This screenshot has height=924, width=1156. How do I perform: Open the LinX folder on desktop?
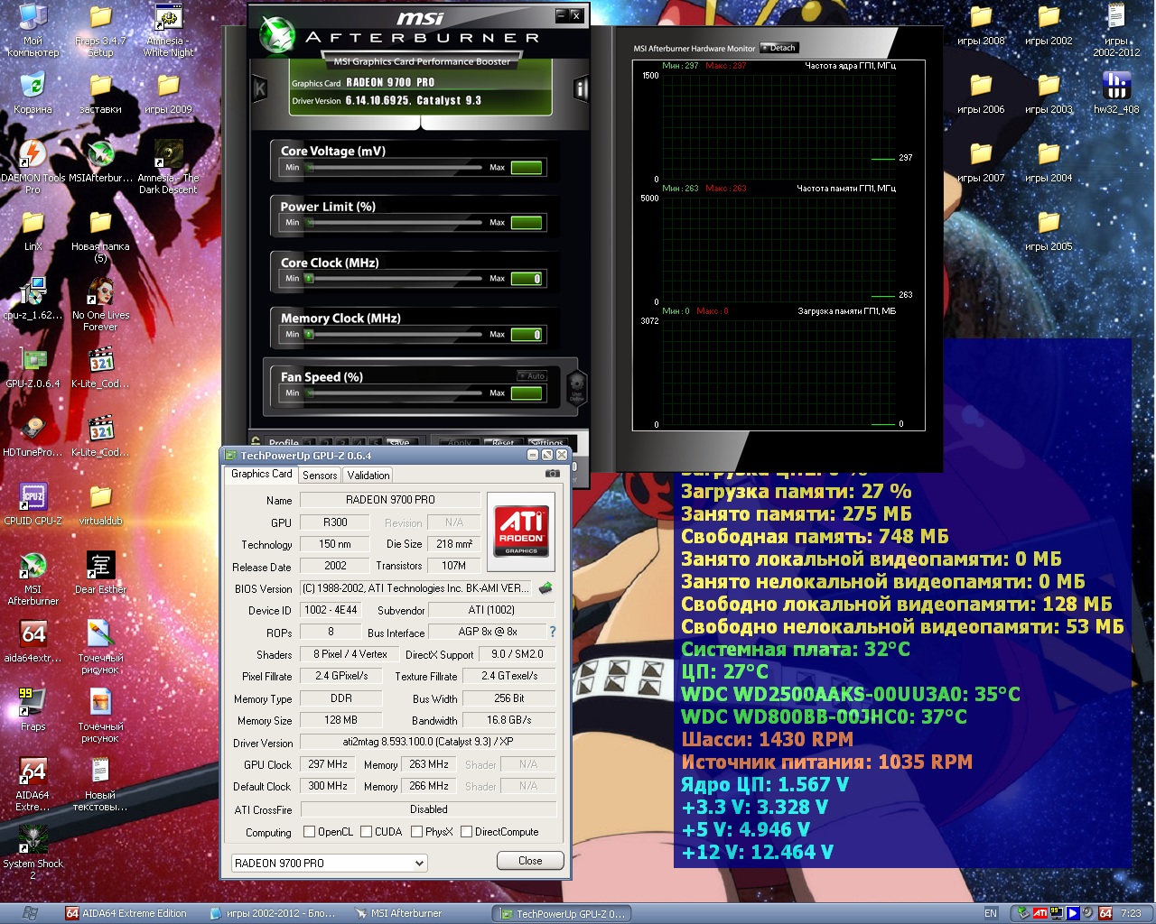point(33,231)
